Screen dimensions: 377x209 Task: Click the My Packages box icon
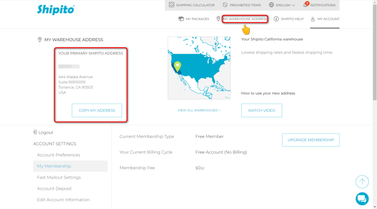[181, 19]
